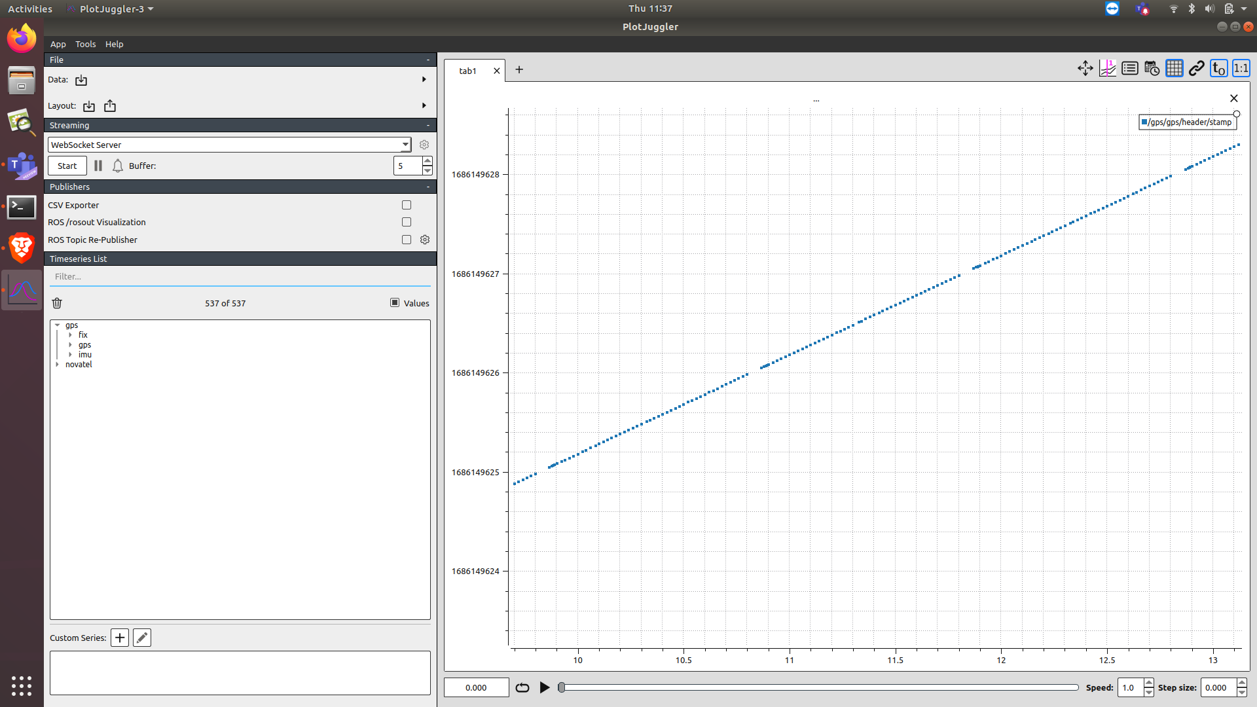Click the save layout export icon

point(110,106)
